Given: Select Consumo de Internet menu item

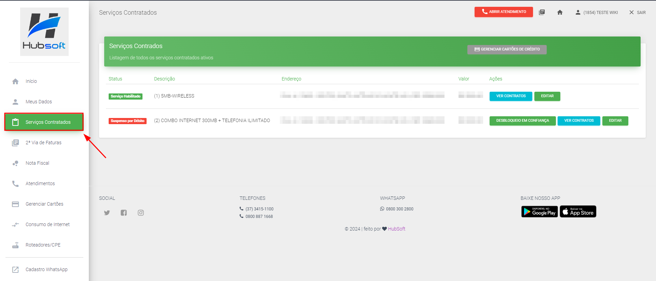Looking at the screenshot, I should 47,224.
